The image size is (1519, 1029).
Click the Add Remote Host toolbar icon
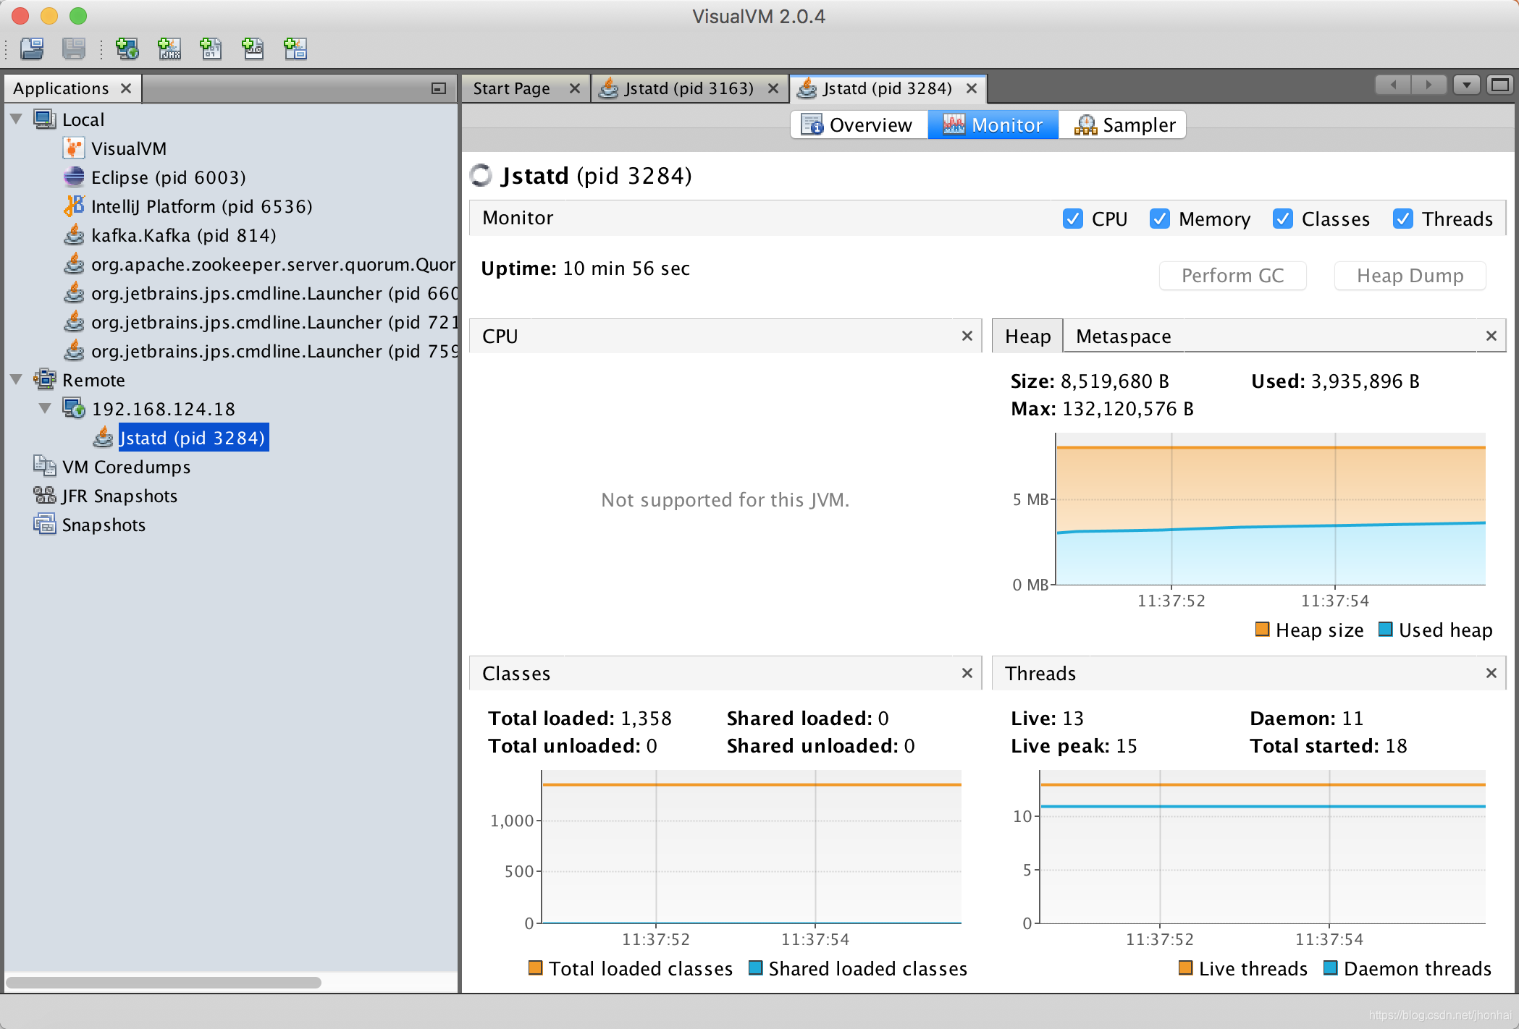[127, 48]
